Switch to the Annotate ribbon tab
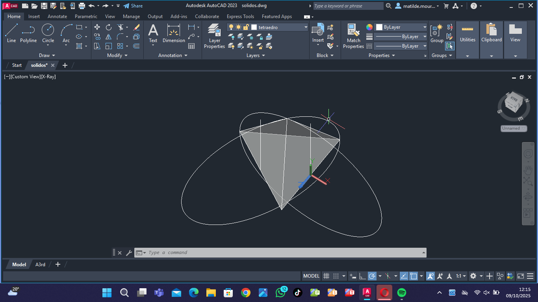538x302 pixels. pyautogui.click(x=57, y=17)
